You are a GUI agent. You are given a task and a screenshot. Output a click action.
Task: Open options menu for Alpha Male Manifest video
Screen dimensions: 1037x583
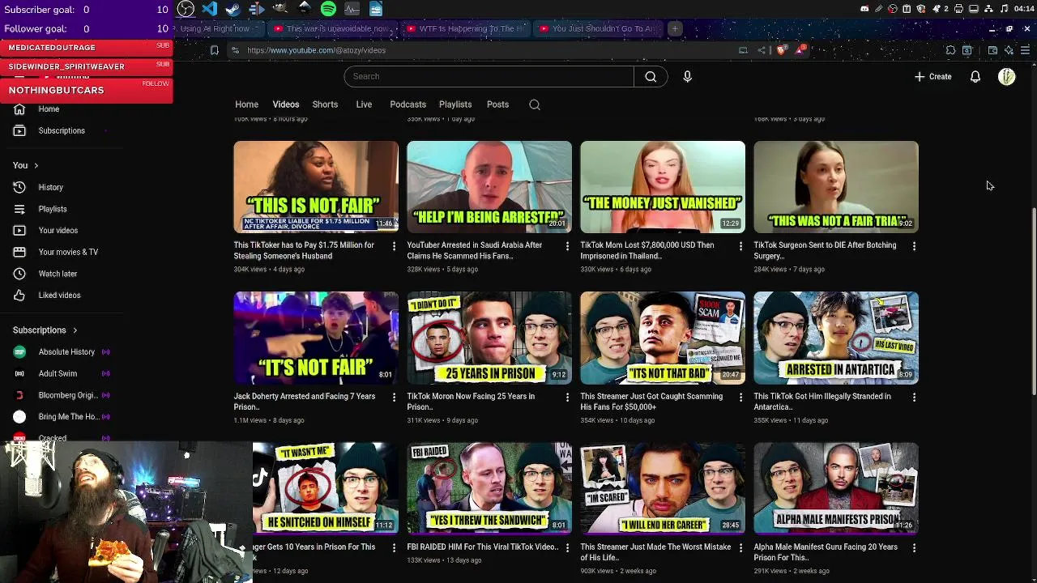[x=914, y=548]
